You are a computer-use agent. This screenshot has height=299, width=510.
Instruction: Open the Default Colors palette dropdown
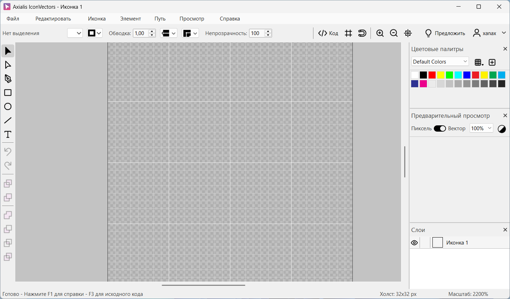[440, 62]
